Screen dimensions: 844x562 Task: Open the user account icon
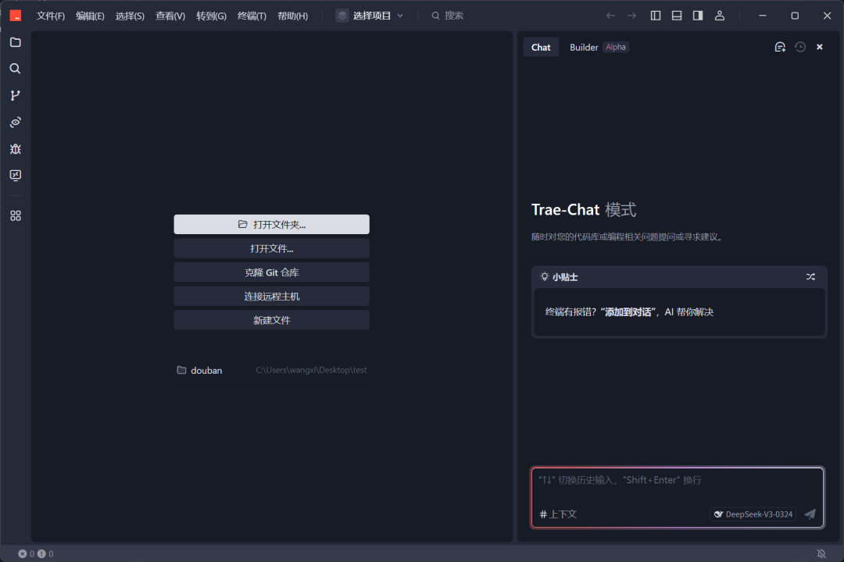720,16
